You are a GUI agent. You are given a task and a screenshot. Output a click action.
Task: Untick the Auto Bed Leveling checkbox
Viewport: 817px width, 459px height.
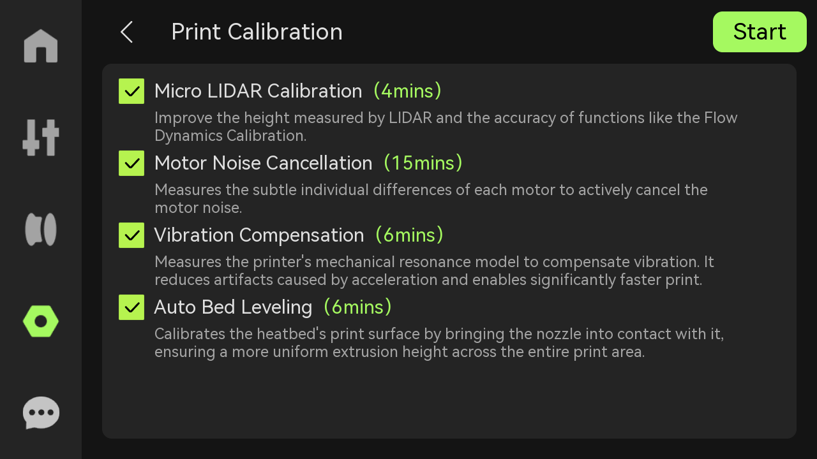tap(131, 307)
